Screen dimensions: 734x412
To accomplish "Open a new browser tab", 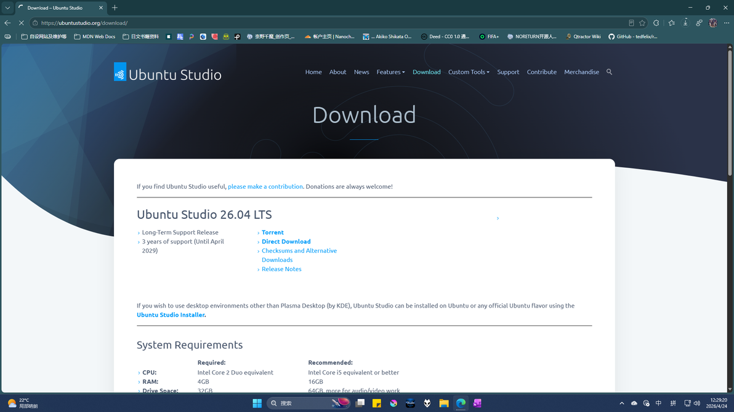I will point(115,8).
